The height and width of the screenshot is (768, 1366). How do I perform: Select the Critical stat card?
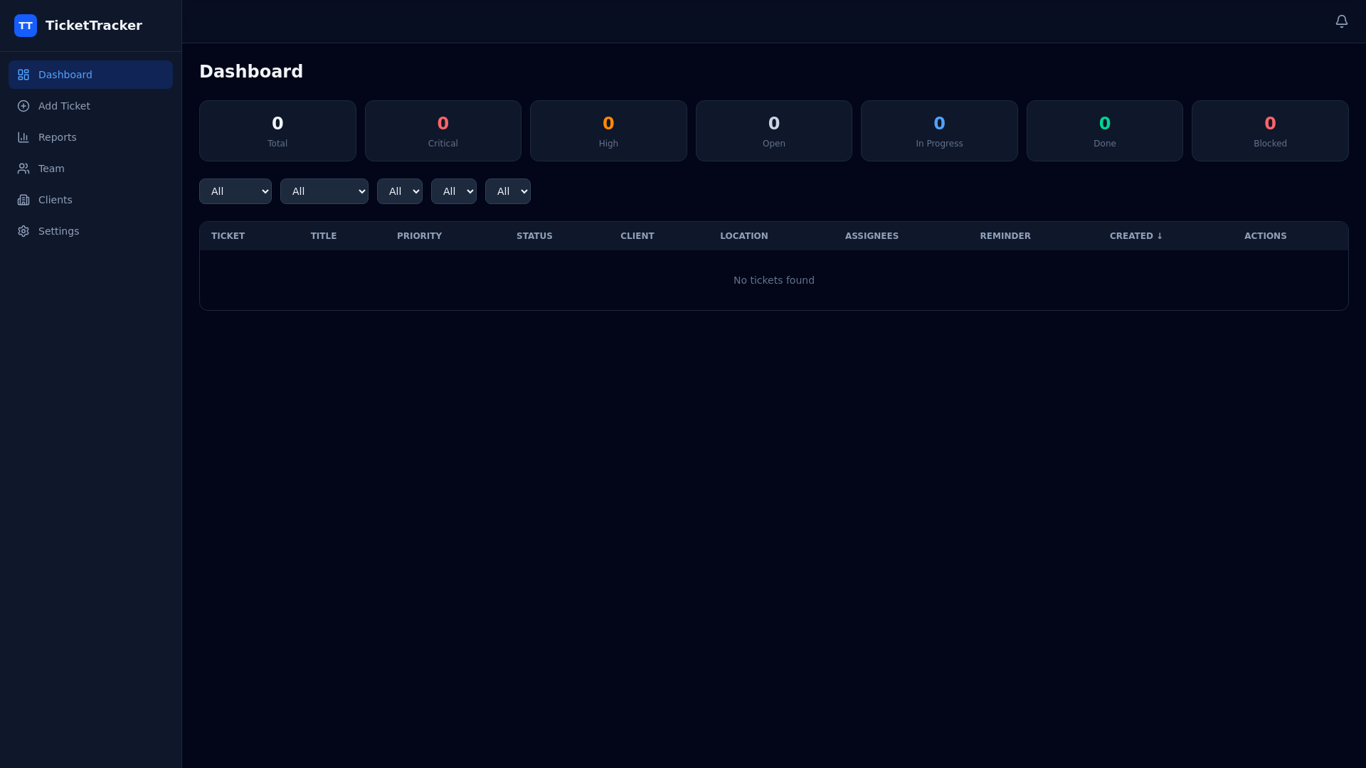click(x=443, y=131)
